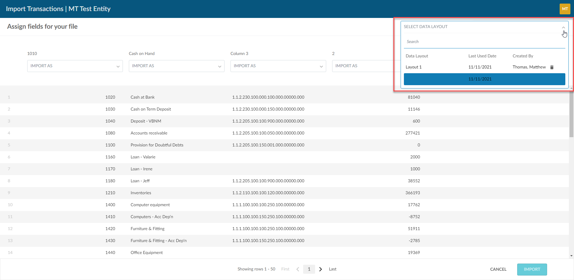The height and width of the screenshot is (280, 574).
Task: Click code 1.1.2.110.100.100.120.000.00000.000 in row 9
Action: click(x=268, y=193)
